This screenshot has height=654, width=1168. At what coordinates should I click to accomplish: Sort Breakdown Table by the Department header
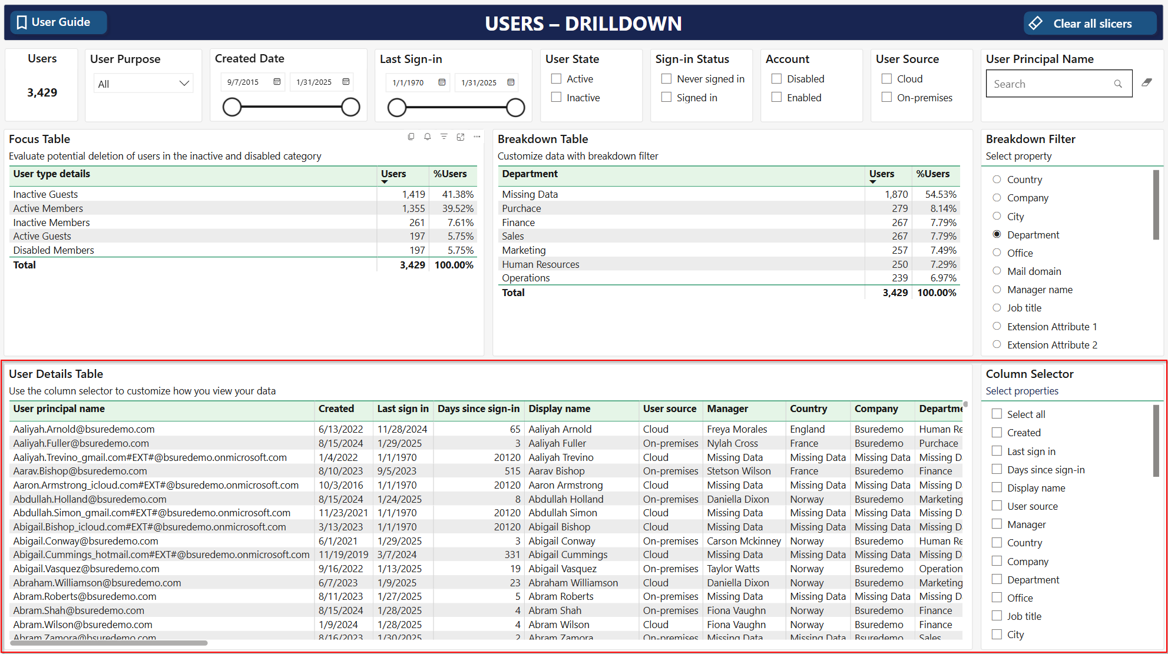530,174
